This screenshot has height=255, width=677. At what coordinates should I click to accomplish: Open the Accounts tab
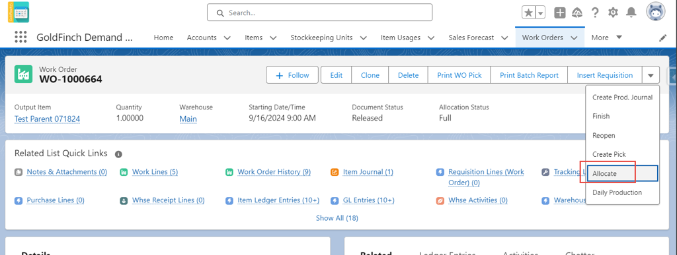click(202, 38)
